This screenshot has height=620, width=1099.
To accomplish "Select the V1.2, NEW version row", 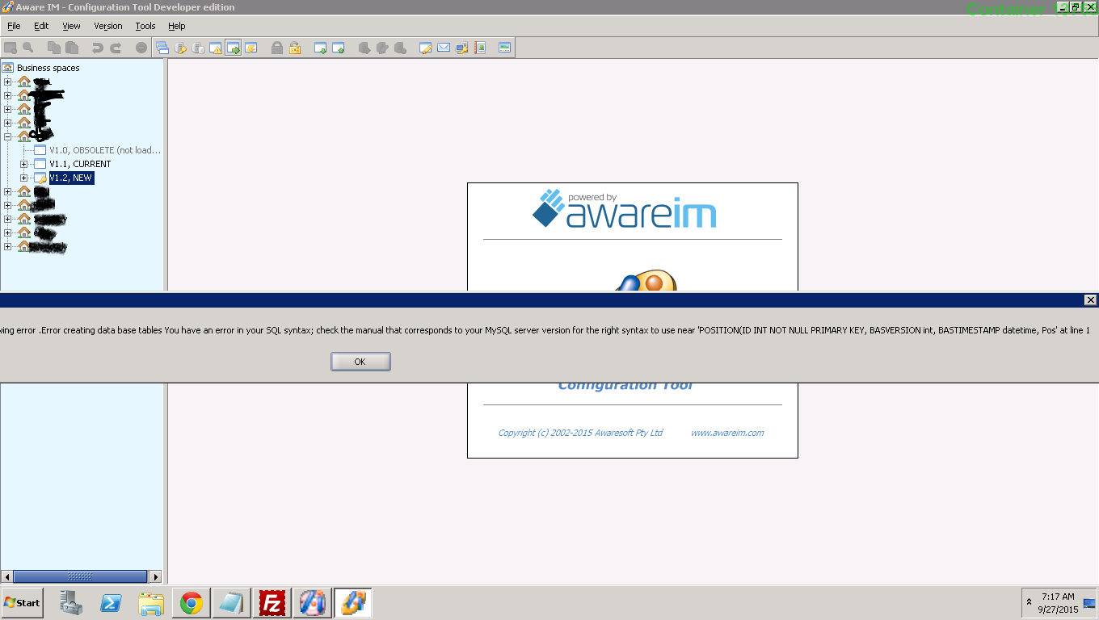I will 71,178.
